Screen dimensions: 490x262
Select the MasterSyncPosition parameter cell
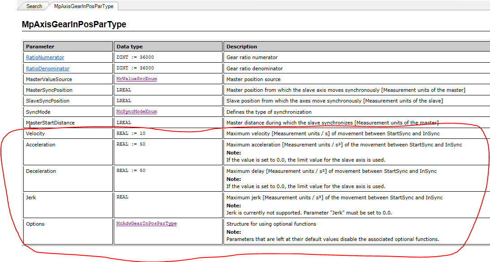pyautogui.click(x=68, y=90)
